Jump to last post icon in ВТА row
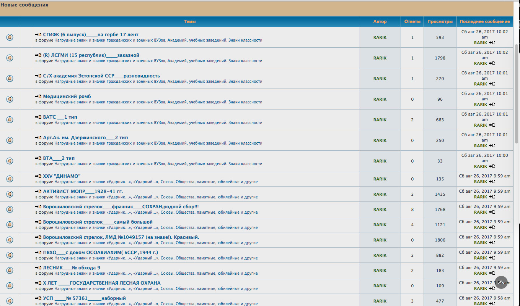 [x=492, y=166]
